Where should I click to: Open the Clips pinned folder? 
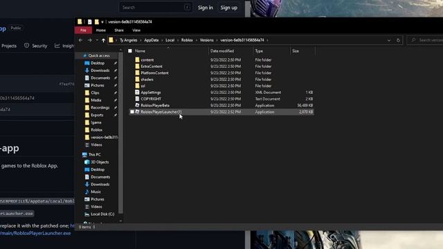tap(95, 93)
